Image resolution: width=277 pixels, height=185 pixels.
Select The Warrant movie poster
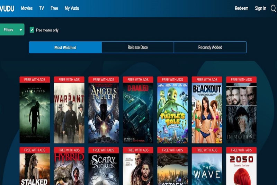pyautogui.click(x=69, y=113)
